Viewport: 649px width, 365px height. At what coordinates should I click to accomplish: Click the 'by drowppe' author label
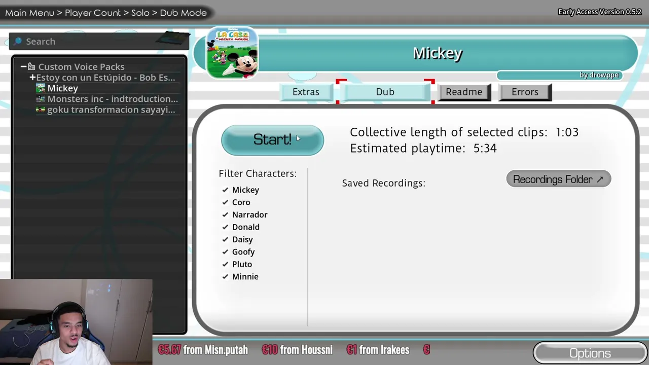pos(599,75)
